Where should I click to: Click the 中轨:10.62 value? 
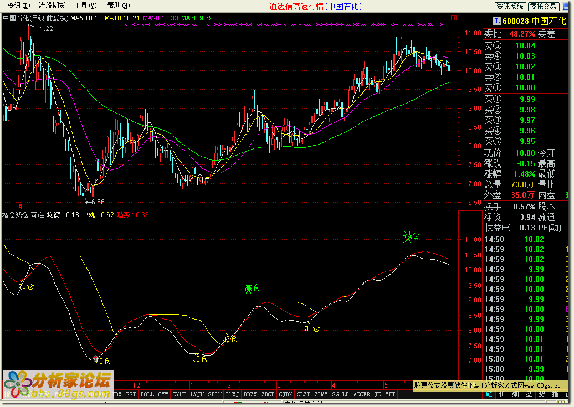(x=98, y=215)
